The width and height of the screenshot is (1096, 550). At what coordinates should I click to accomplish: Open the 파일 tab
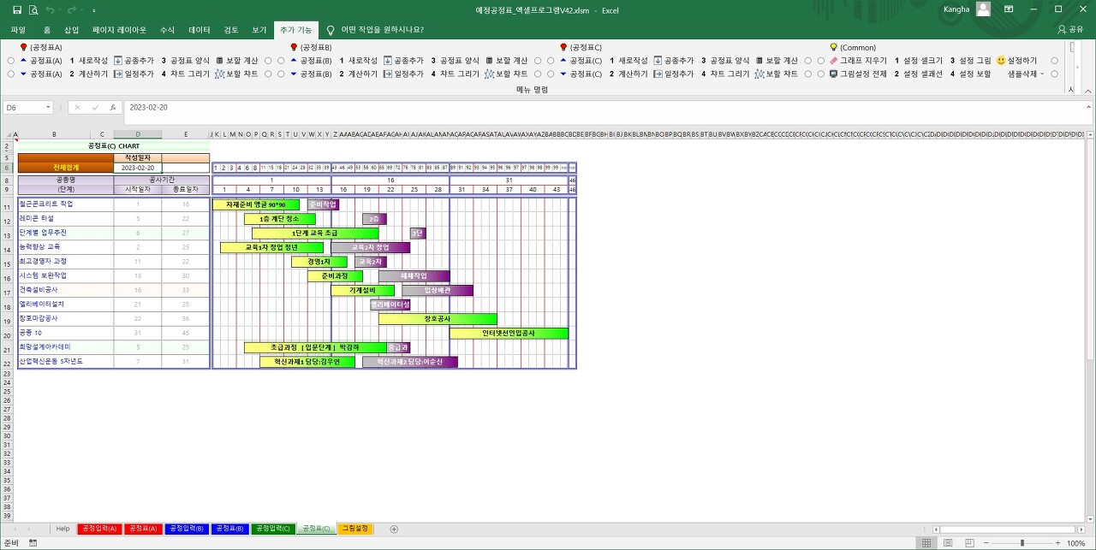coord(18,30)
